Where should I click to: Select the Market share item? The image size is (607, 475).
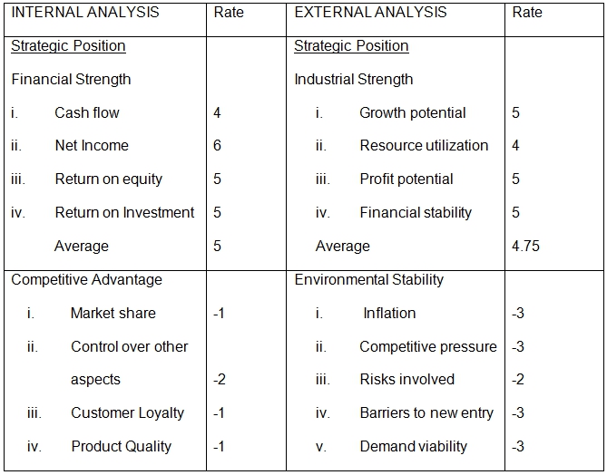click(113, 314)
